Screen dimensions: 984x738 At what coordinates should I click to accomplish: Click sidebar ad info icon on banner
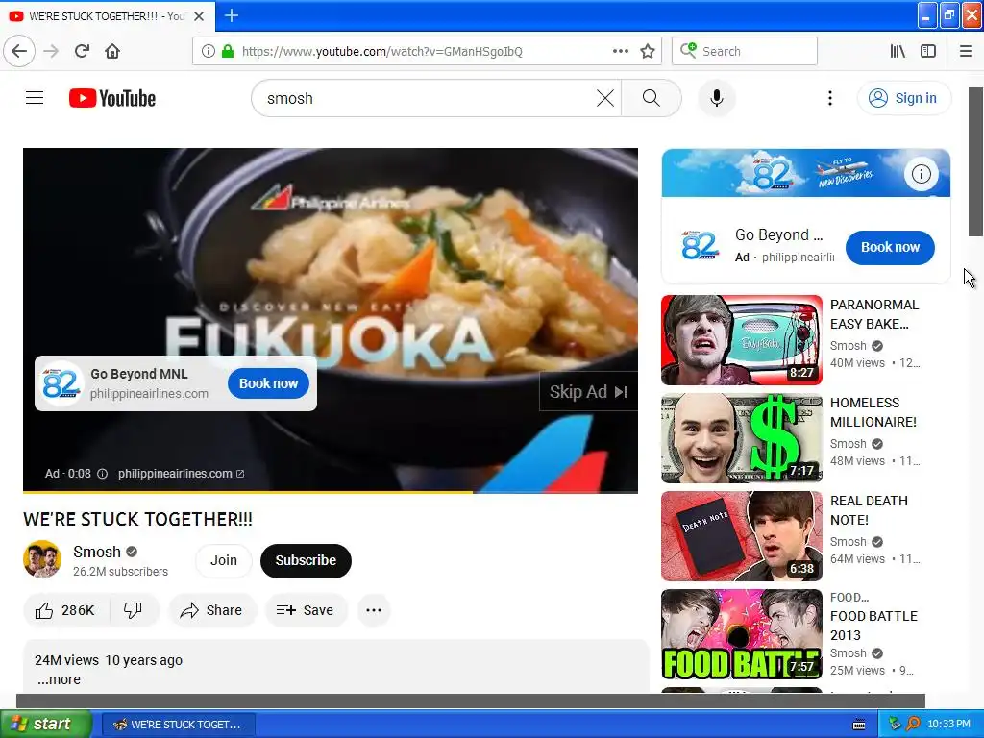921,174
